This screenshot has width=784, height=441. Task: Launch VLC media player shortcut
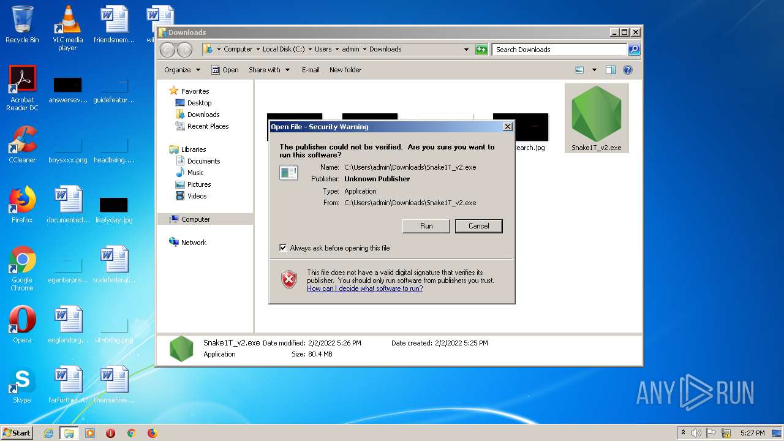coord(67,28)
